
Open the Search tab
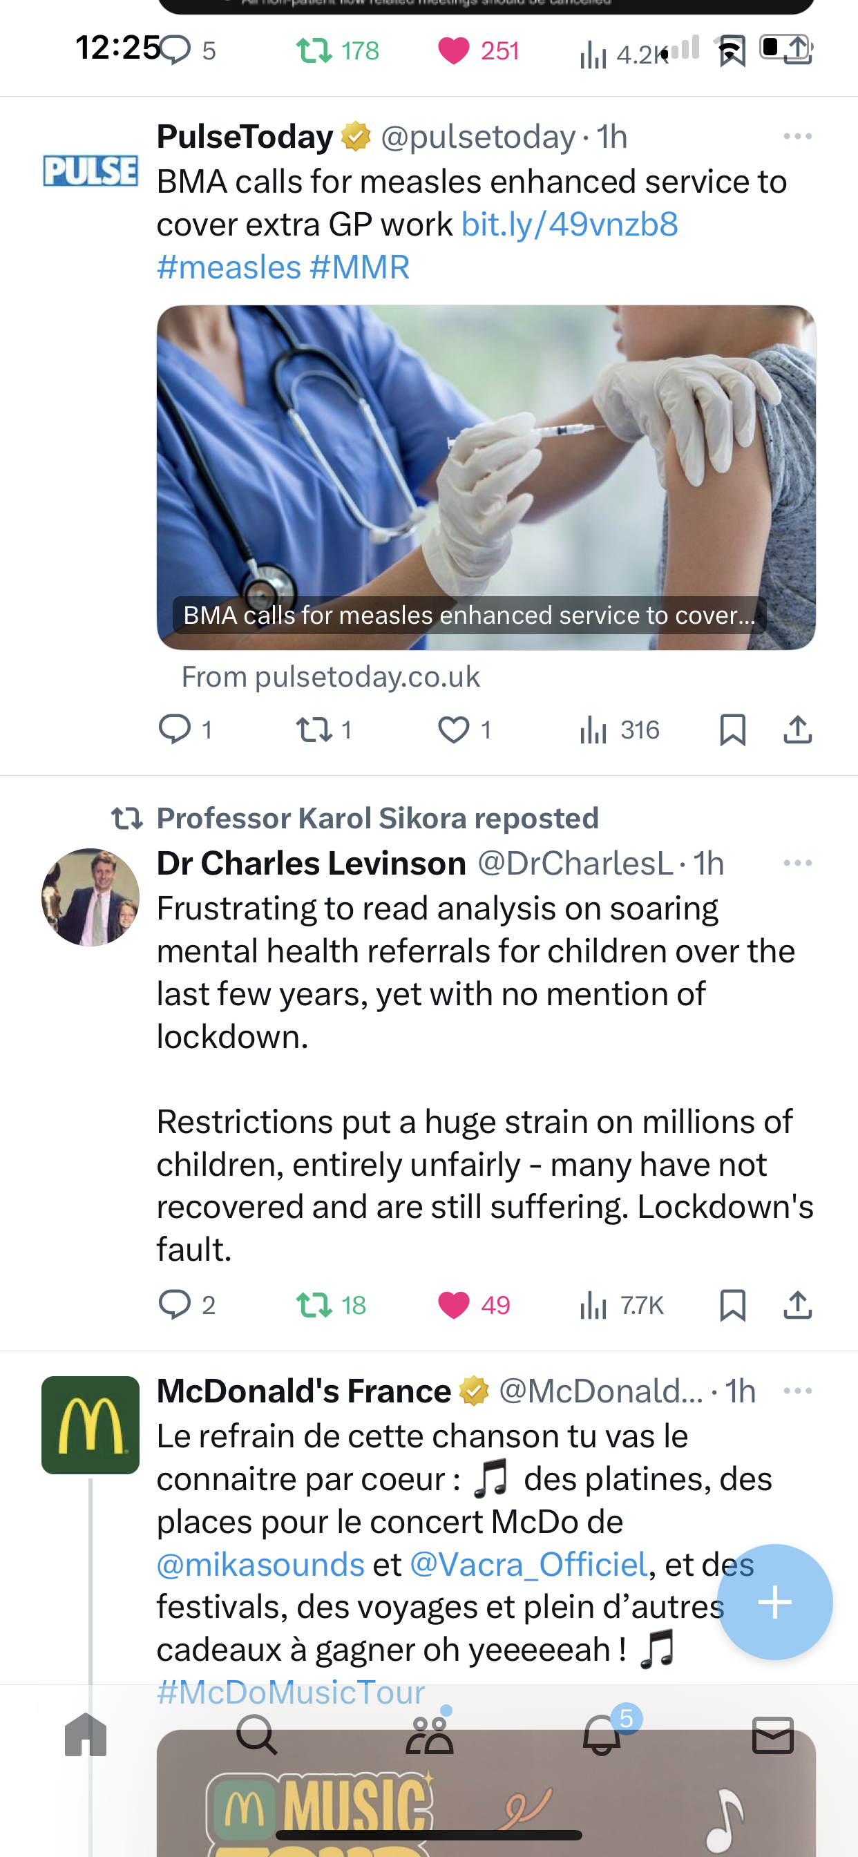[x=257, y=1735]
